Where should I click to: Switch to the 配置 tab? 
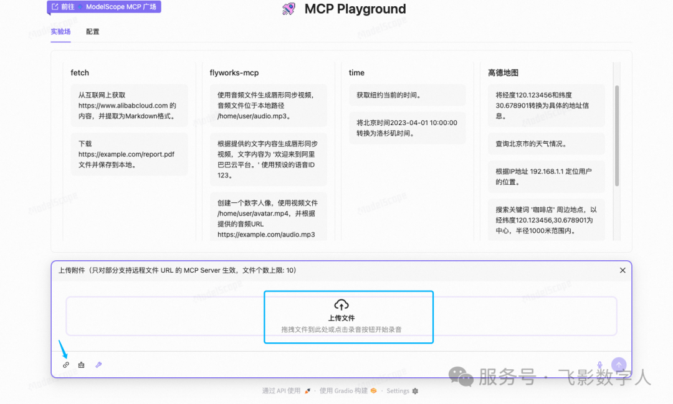pyautogui.click(x=92, y=32)
